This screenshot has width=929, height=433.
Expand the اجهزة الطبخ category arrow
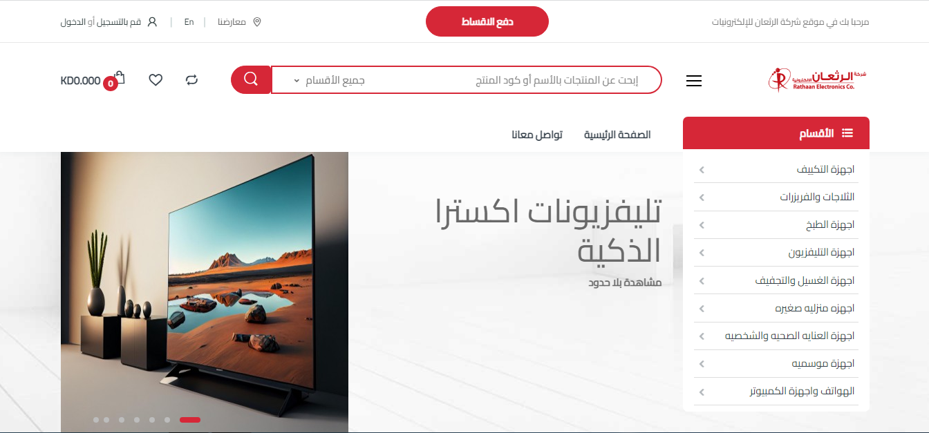[702, 225]
